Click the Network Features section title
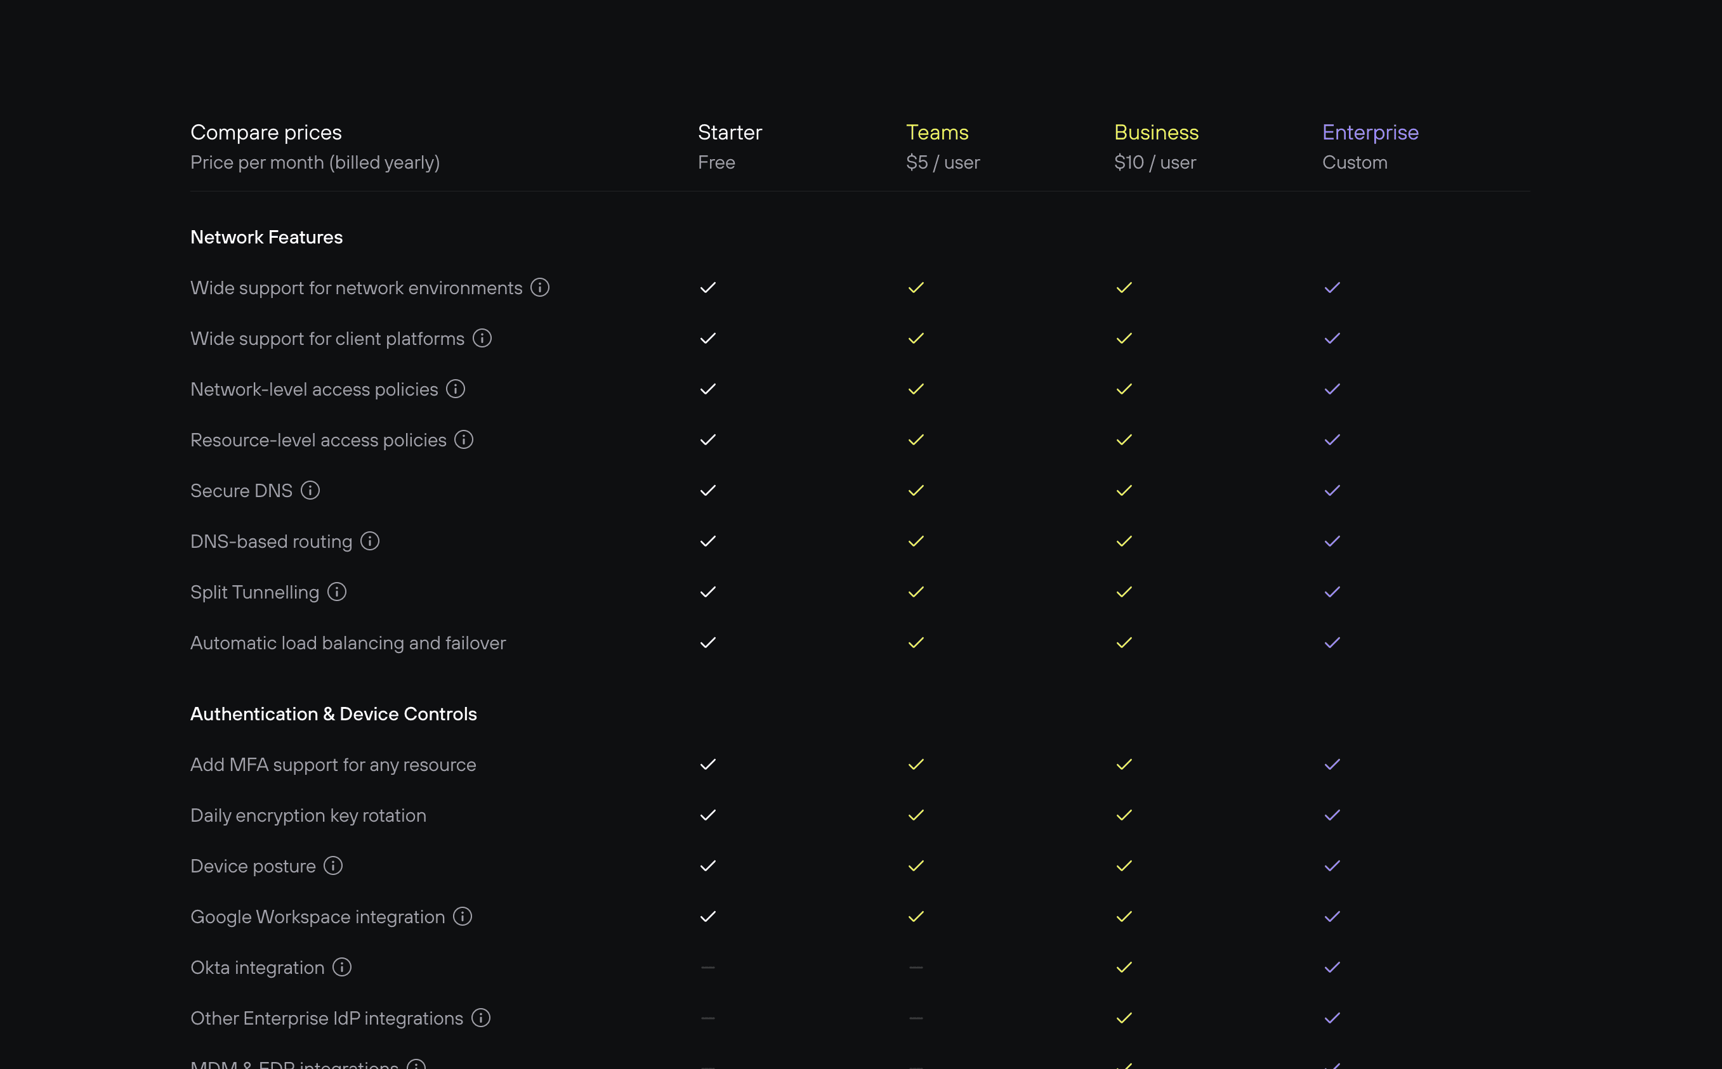1722x1069 pixels. point(266,237)
